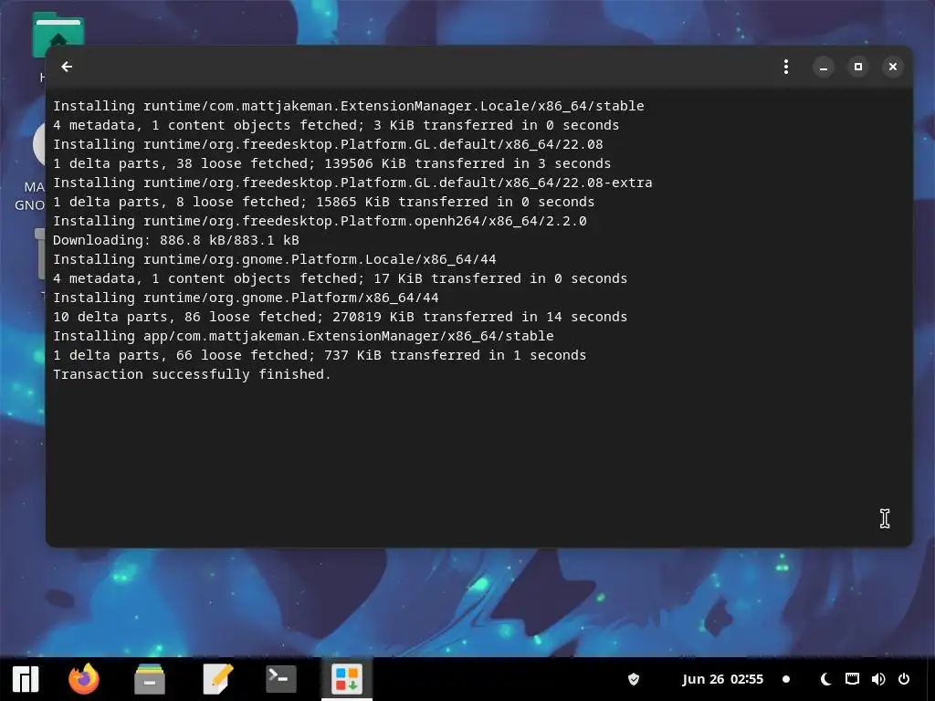This screenshot has width=935, height=701.
Task: Click line 'Installing runtime/org.gnome.Platform/x86_64/44'
Action: [246, 298]
